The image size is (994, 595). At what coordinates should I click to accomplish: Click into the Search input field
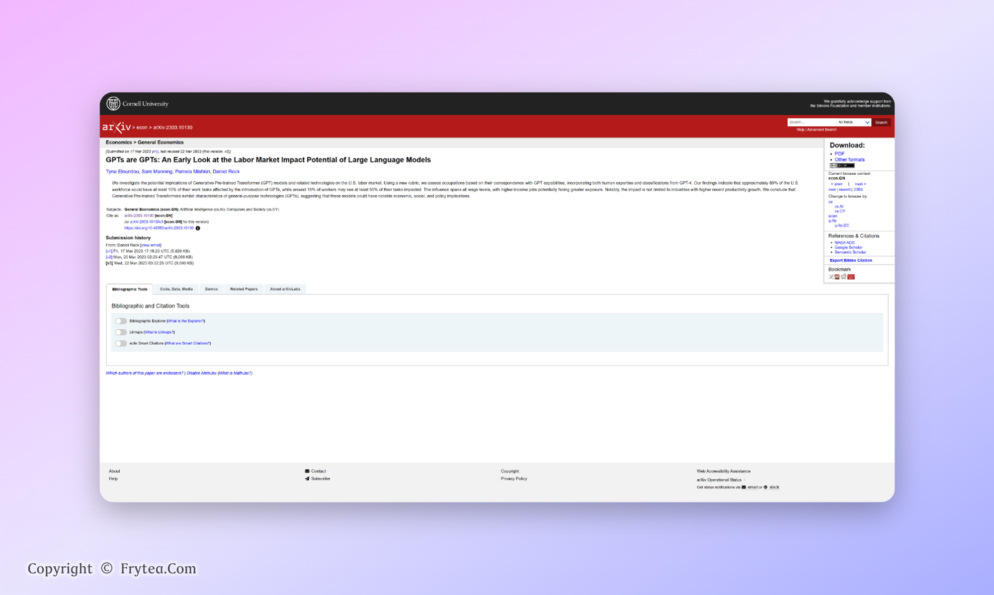coord(811,122)
